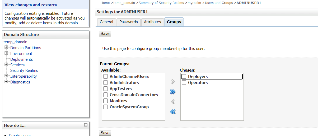
Task: Tick the Monitors checkbox in Available
Action: click(x=106, y=101)
